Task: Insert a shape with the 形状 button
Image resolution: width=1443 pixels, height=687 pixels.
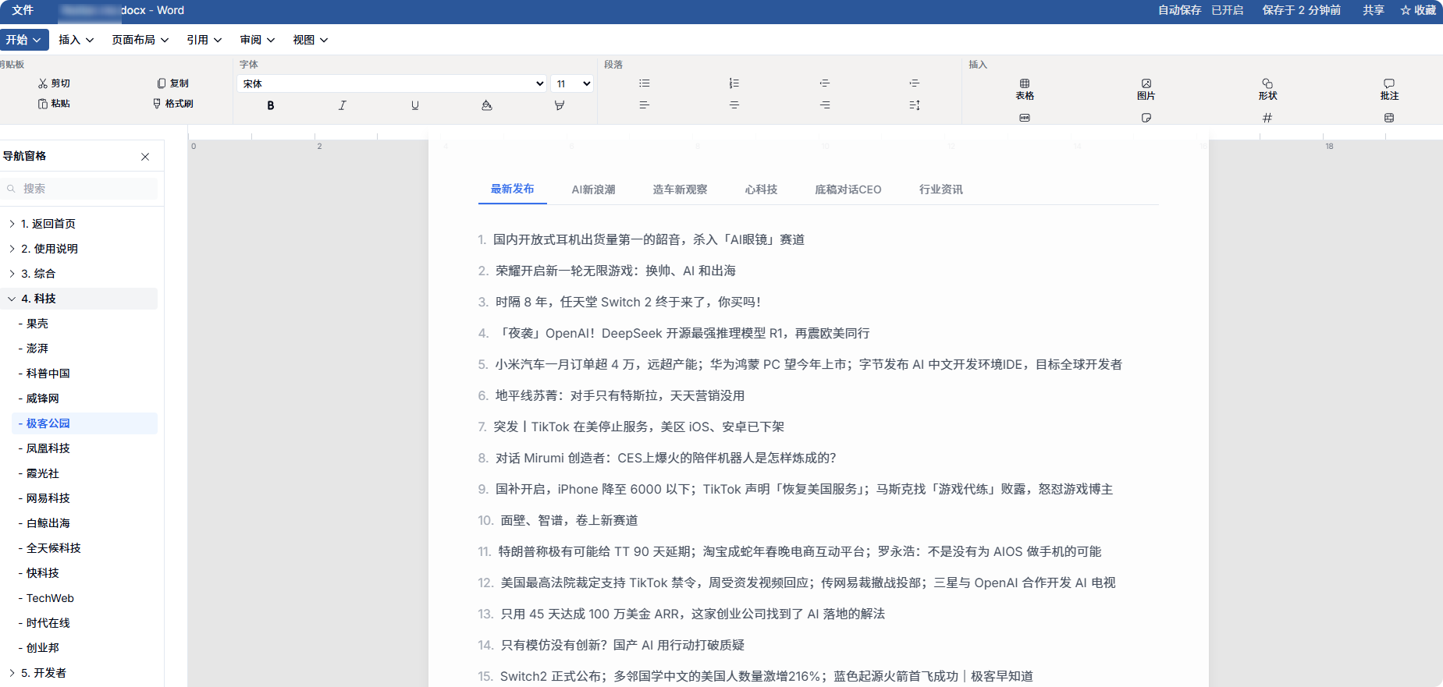Action: (1267, 89)
